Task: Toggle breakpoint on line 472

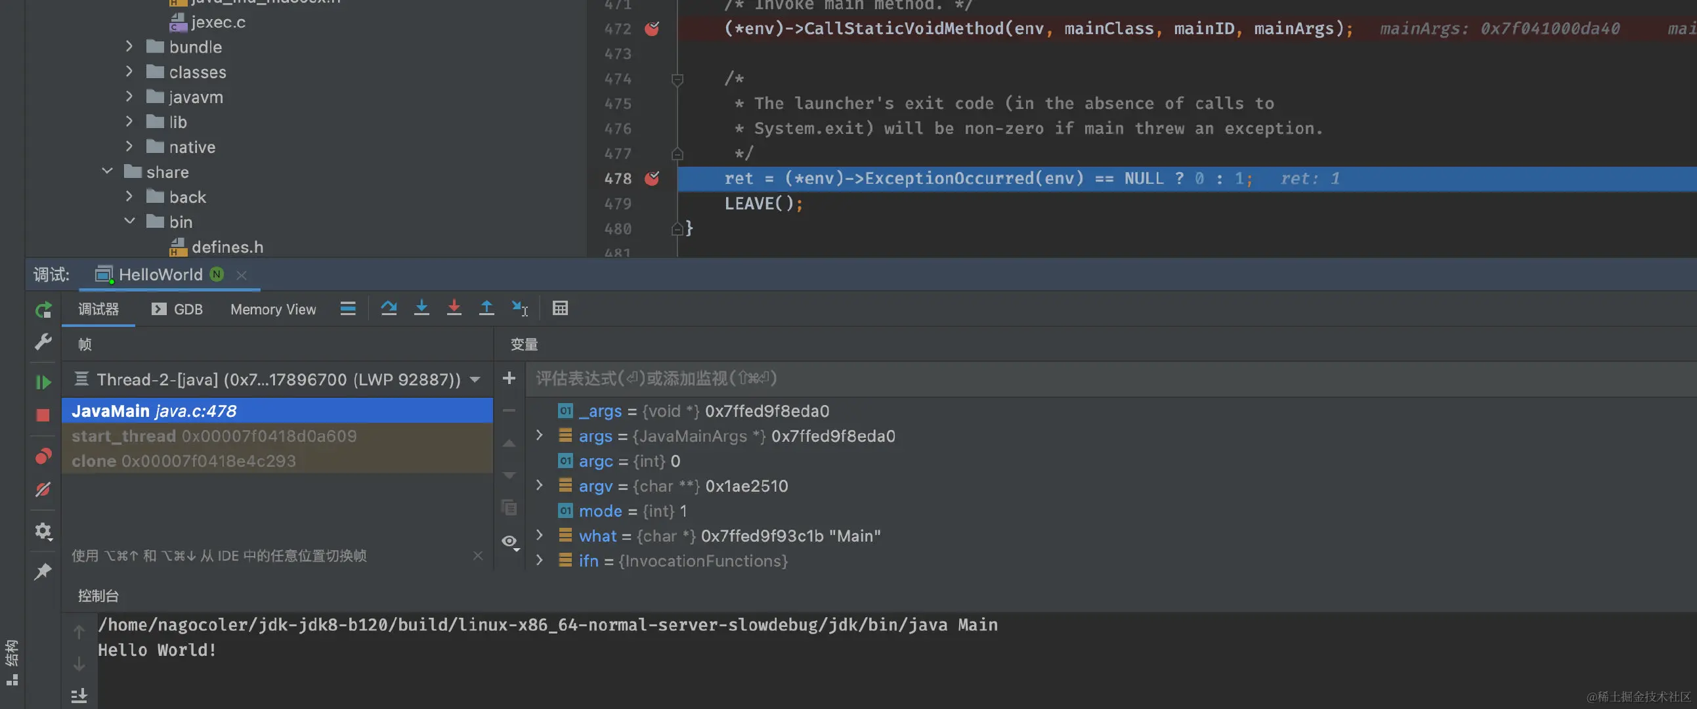Action: (x=652, y=29)
